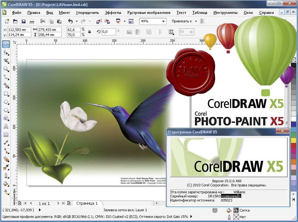Image resolution: width=298 pixels, height=222 pixels.
Task: Close the О программе CorelDRAW X5 dialog
Action: tap(282, 131)
